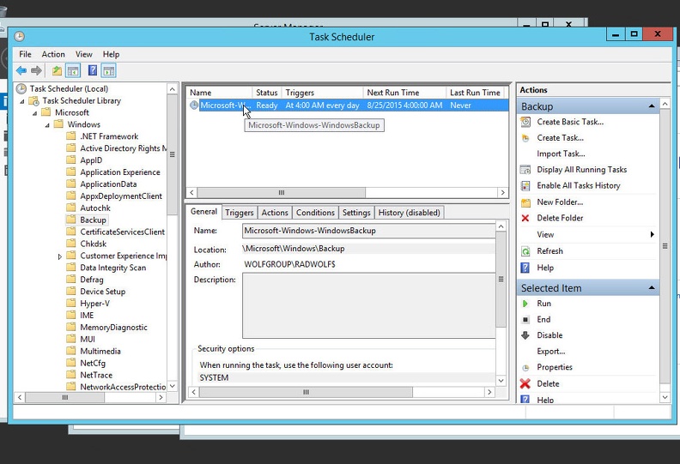Click the Up one level folder toolbar icon
This screenshot has height=464, width=680.
[x=57, y=70]
